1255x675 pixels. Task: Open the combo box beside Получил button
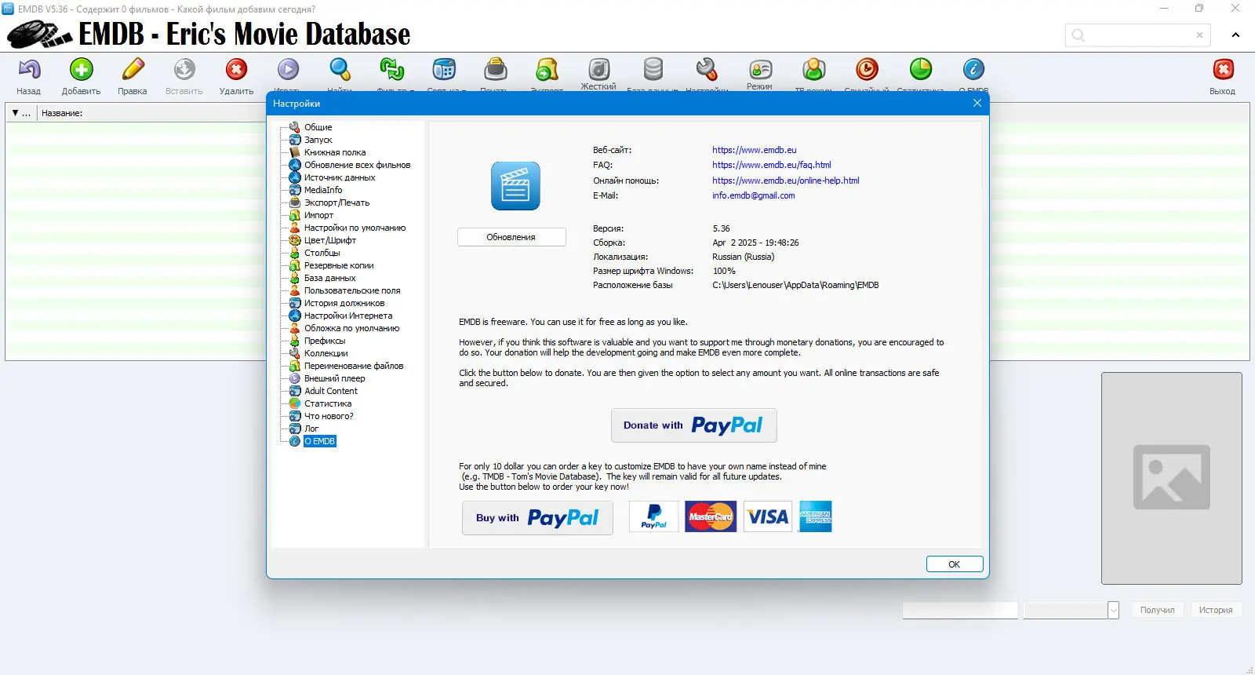1113,610
